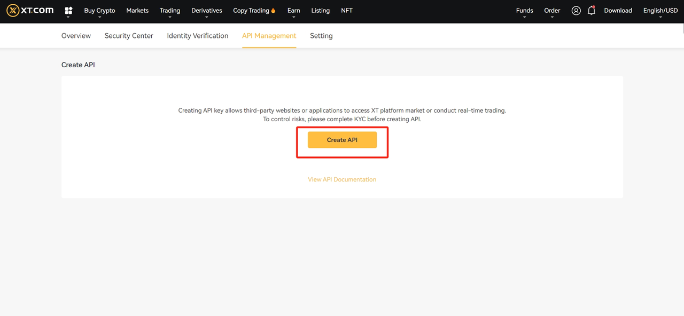Follow the View API Documentation link

click(342, 179)
